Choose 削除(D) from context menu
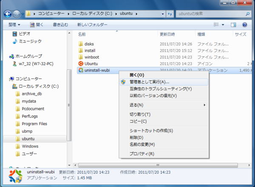Screen dimensions: 255x187 coord(164,137)
